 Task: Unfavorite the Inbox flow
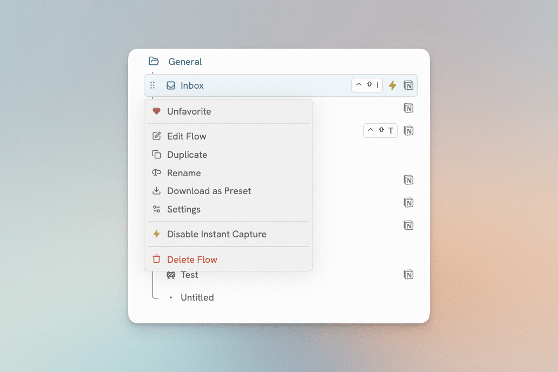point(189,111)
